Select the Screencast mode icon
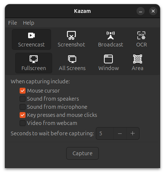The width and height of the screenshot is (165, 174). point(31,39)
